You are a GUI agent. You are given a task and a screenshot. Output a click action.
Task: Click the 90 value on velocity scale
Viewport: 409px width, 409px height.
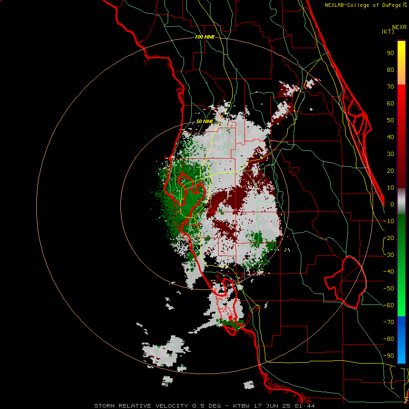(390, 53)
